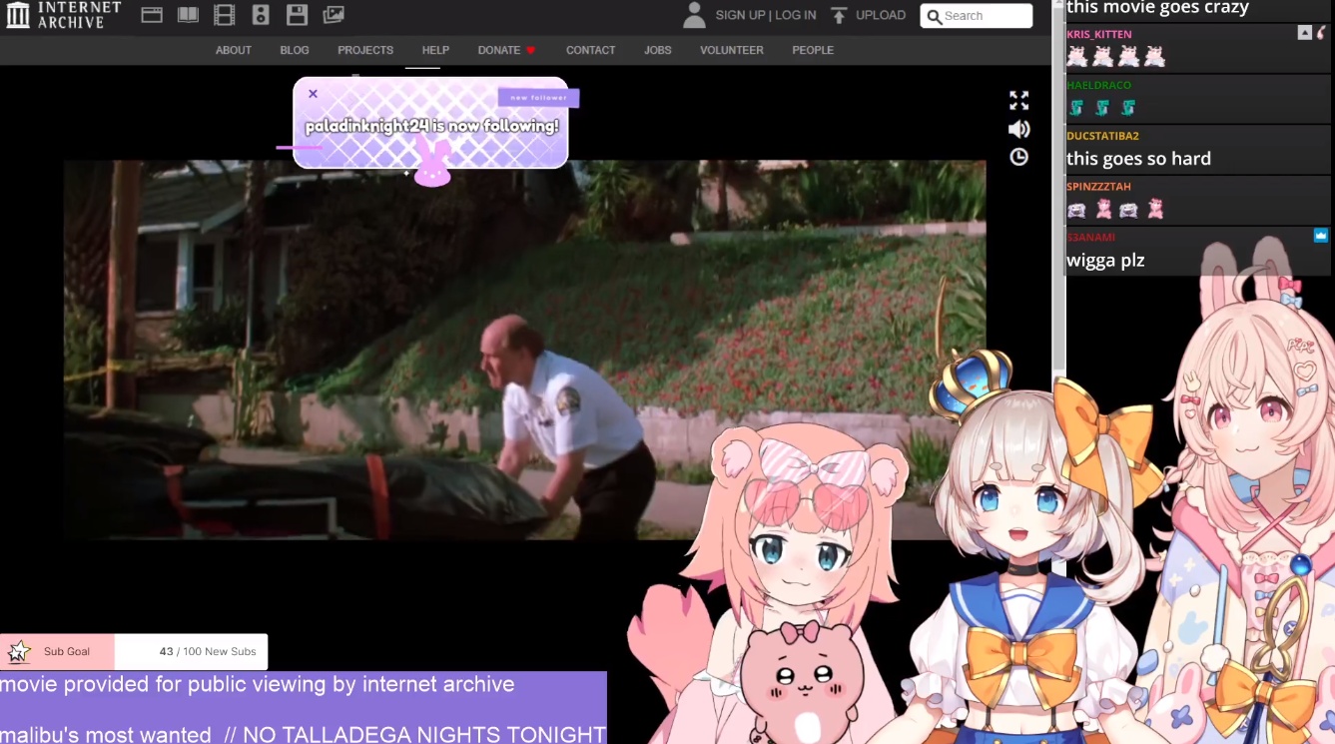Toggle fullscreen on the video player
The width and height of the screenshot is (1335, 744).
coord(1018,101)
